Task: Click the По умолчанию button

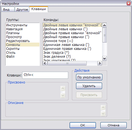Action: pos(89,77)
